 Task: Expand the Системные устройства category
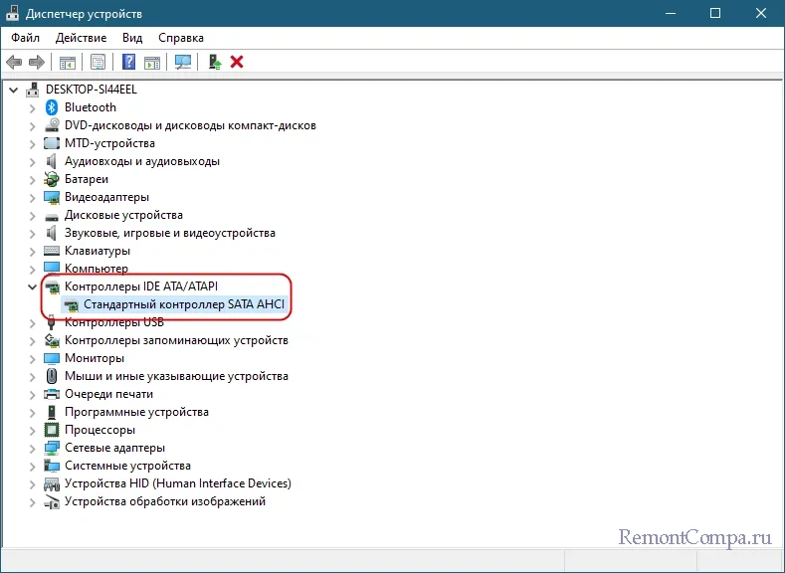33,467
